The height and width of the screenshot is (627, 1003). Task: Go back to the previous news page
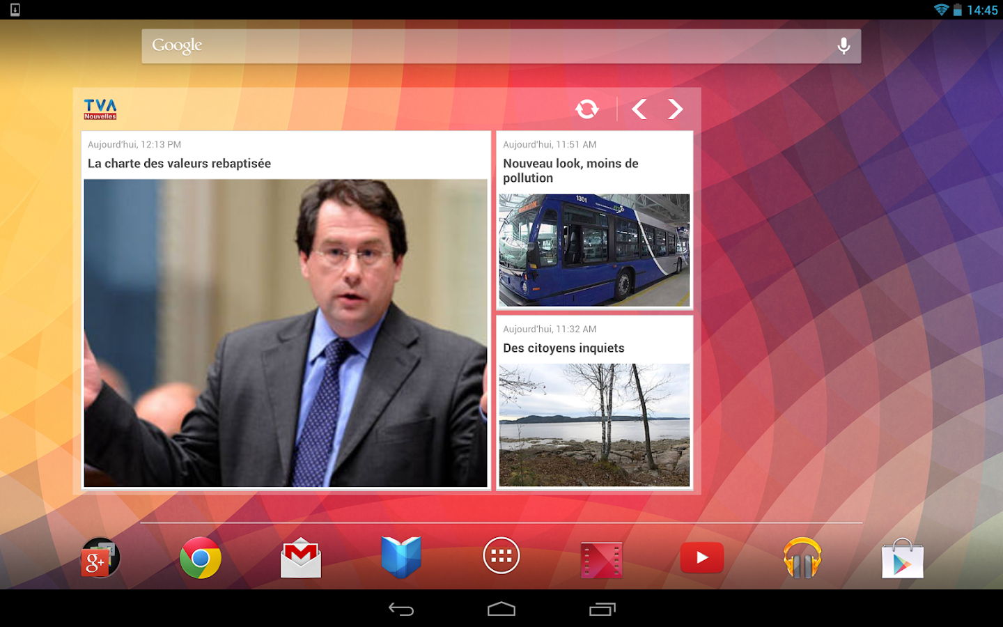point(639,109)
